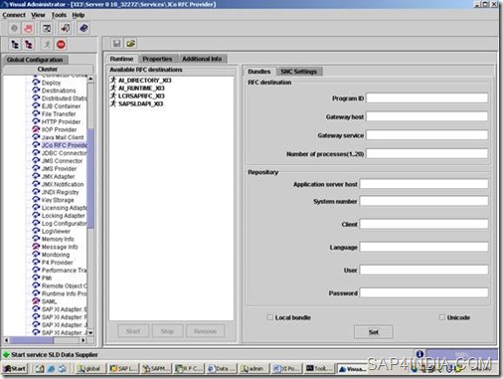Click the Program ID field

426,98
